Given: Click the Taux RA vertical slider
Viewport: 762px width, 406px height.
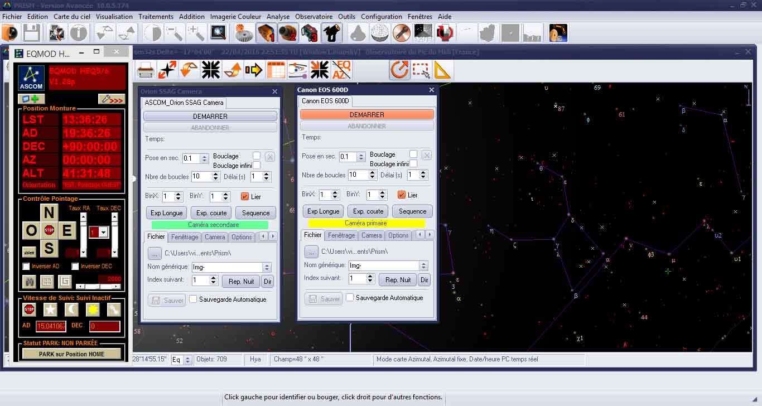Looking at the screenshot, I should click(x=84, y=233).
